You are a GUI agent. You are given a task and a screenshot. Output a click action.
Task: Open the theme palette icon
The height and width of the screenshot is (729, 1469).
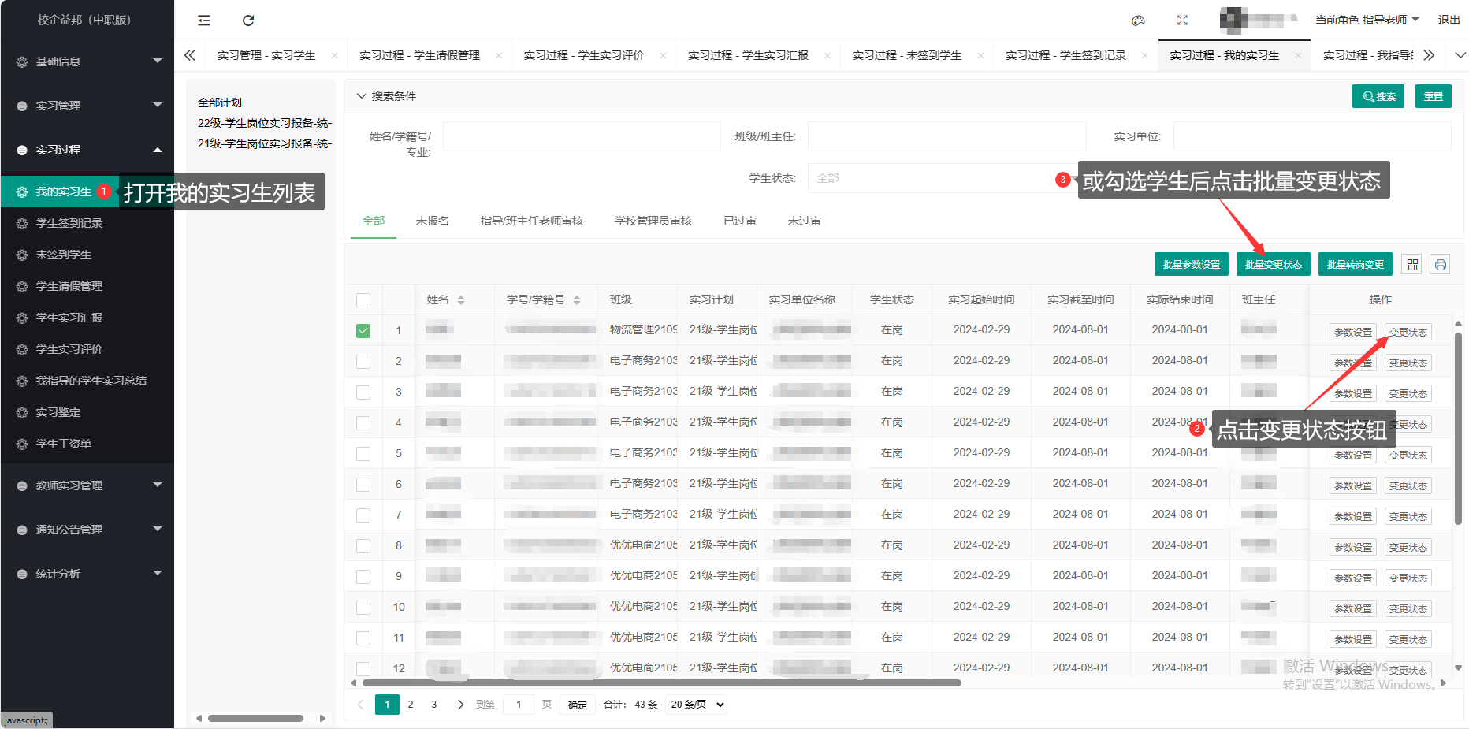pos(1138,20)
